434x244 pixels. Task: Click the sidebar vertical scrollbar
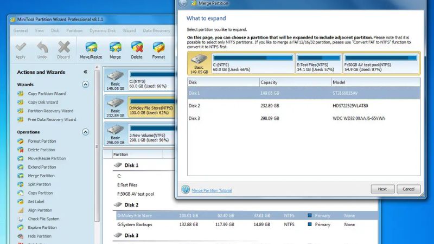click(x=97, y=145)
